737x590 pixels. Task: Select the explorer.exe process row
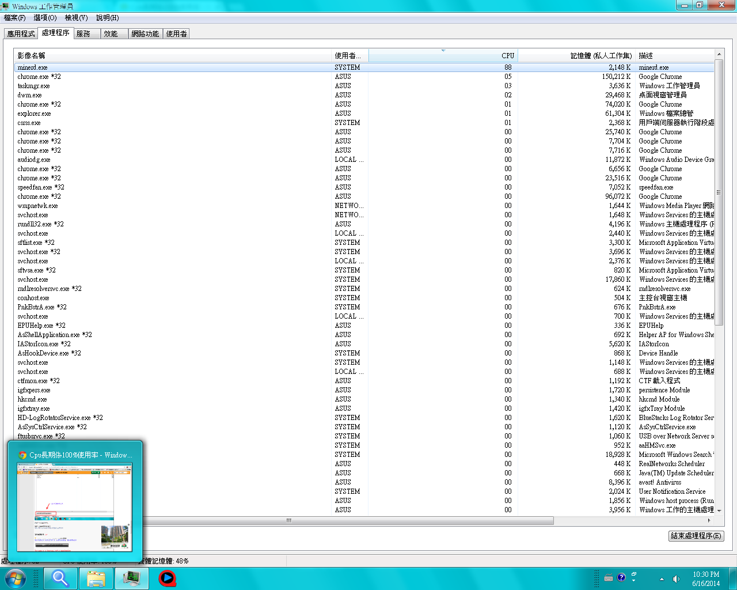[x=364, y=114]
